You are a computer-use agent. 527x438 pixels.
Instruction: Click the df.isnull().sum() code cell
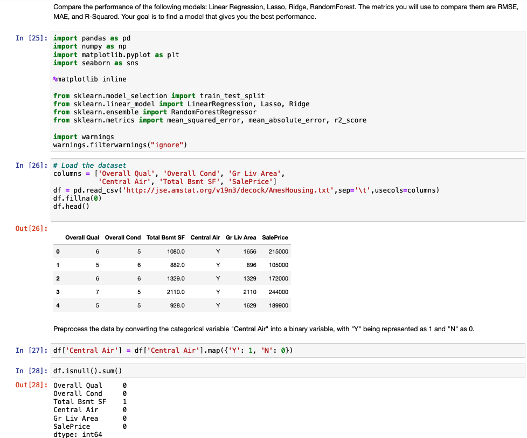(288, 371)
